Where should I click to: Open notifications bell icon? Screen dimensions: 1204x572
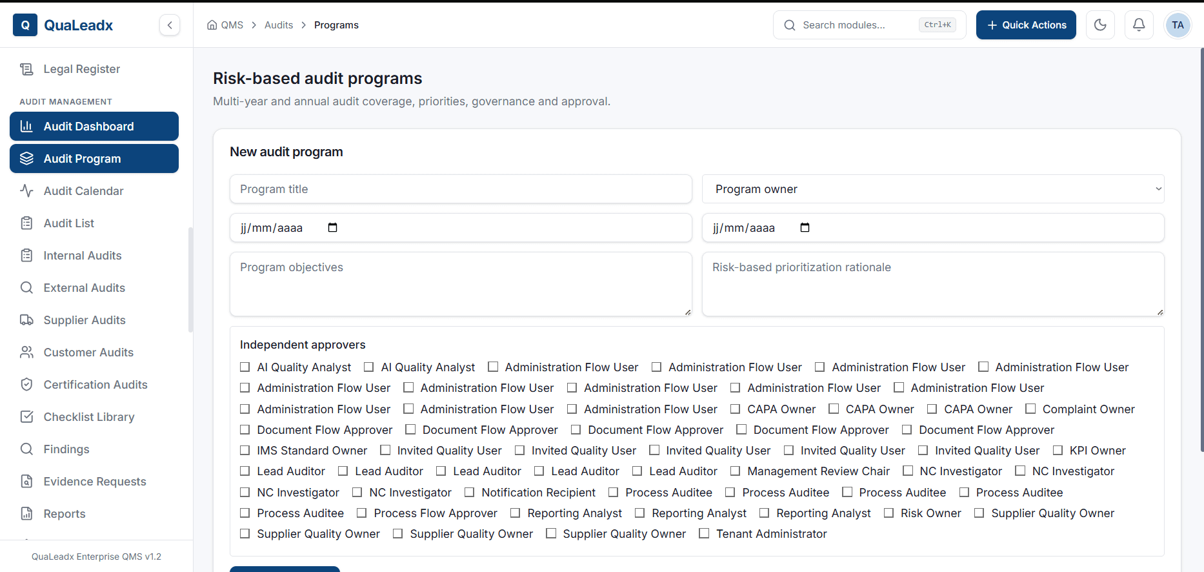pos(1139,25)
